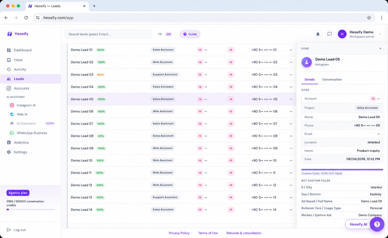The width and height of the screenshot is (388, 238).
Task: Click first IG badge on Demo Lead 06 row
Action: coord(200,111)
